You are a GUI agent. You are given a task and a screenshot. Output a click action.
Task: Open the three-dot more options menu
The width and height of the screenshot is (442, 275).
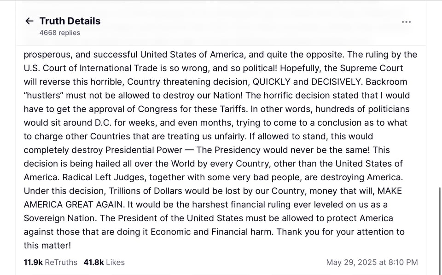click(406, 22)
